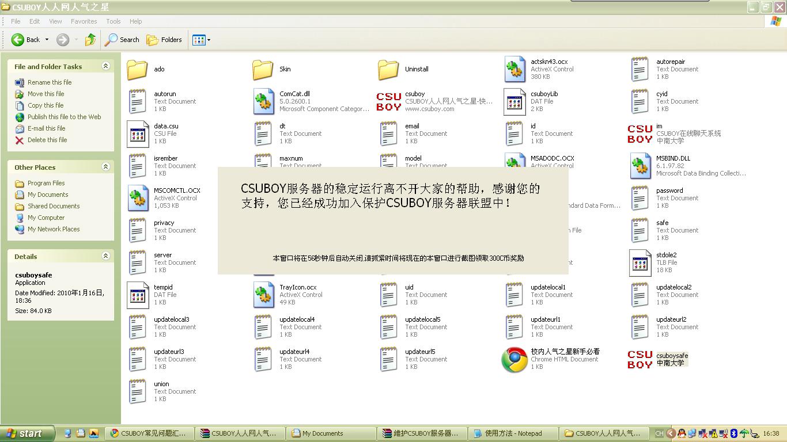Go to Program Files in Other Places
This screenshot has width=787, height=442.
[46, 183]
